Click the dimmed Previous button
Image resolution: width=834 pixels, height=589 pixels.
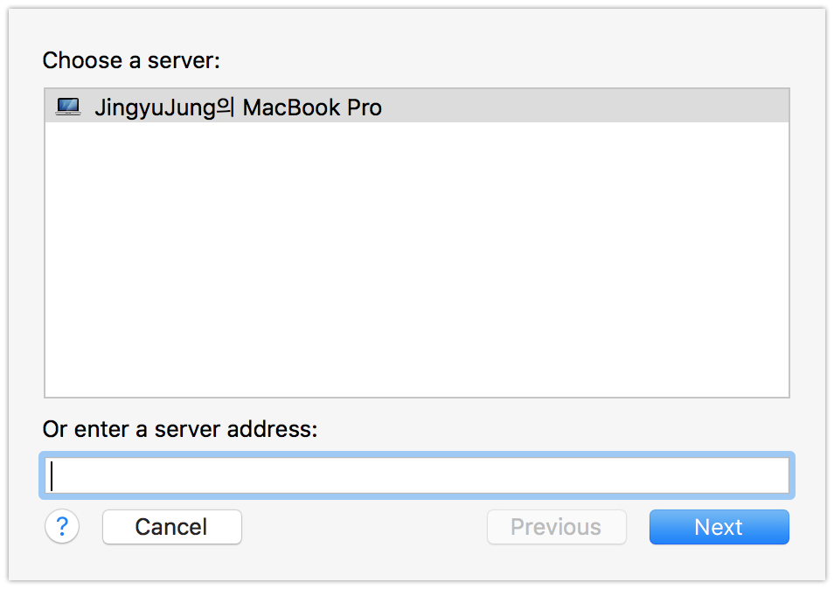556,527
